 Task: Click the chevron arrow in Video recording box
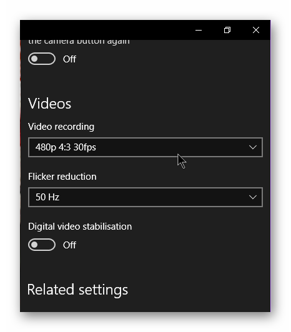point(253,147)
